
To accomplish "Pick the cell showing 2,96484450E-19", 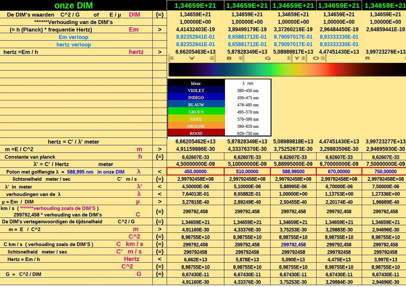I will coord(339,29).
